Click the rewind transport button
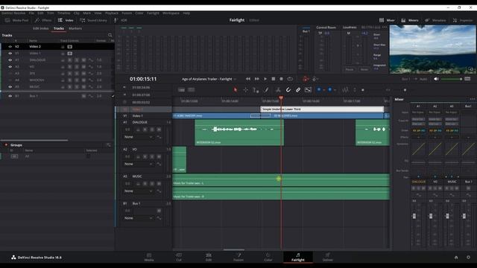This screenshot has width=477, height=268. pyautogui.click(x=248, y=79)
